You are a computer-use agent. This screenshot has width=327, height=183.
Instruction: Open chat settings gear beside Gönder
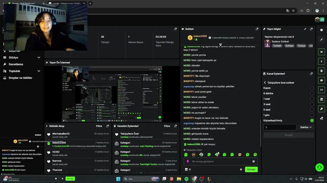(x=241, y=170)
